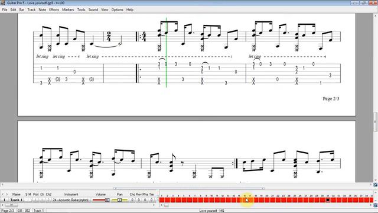Screen dimensions: 378x213
Task: Open the Bar menu
Action: click(22, 9)
